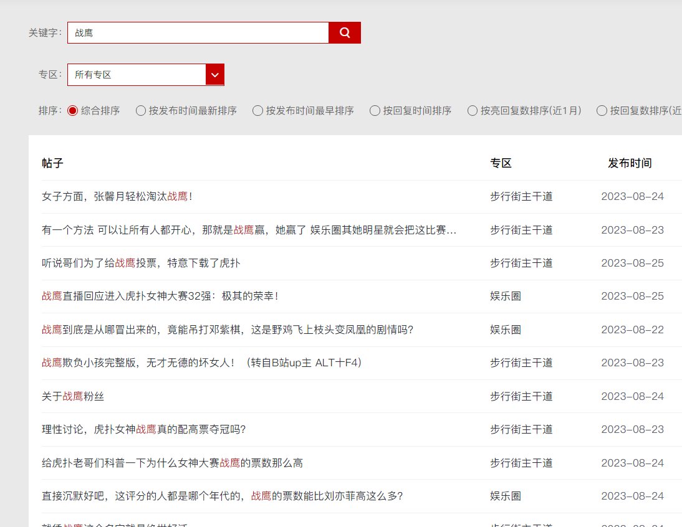The height and width of the screenshot is (527, 682).
Task: Open post 女子方面，张馨月轻松淘汰战鹰
Action: click(117, 196)
